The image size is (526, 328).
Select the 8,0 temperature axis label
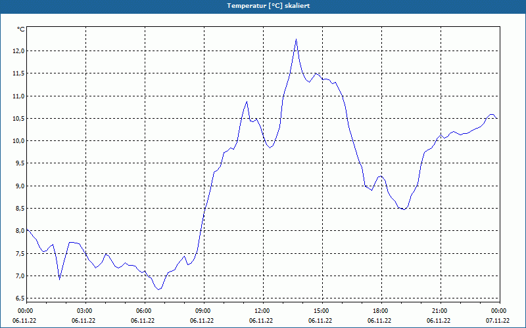click(20, 231)
